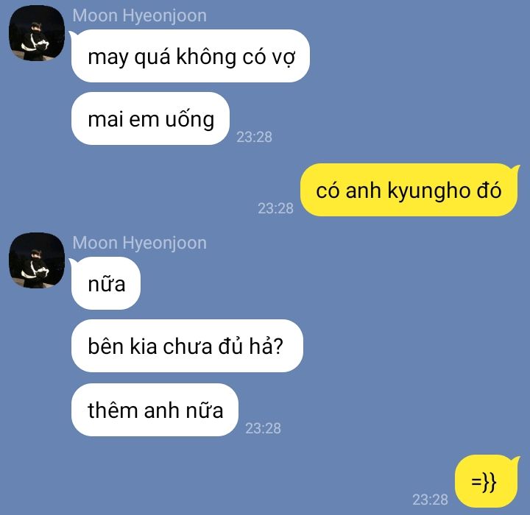Tap the word 'vợ' in first message

click(284, 57)
